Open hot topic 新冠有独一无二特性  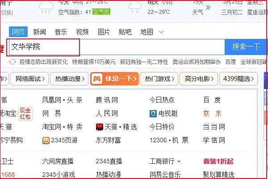click(144, 62)
